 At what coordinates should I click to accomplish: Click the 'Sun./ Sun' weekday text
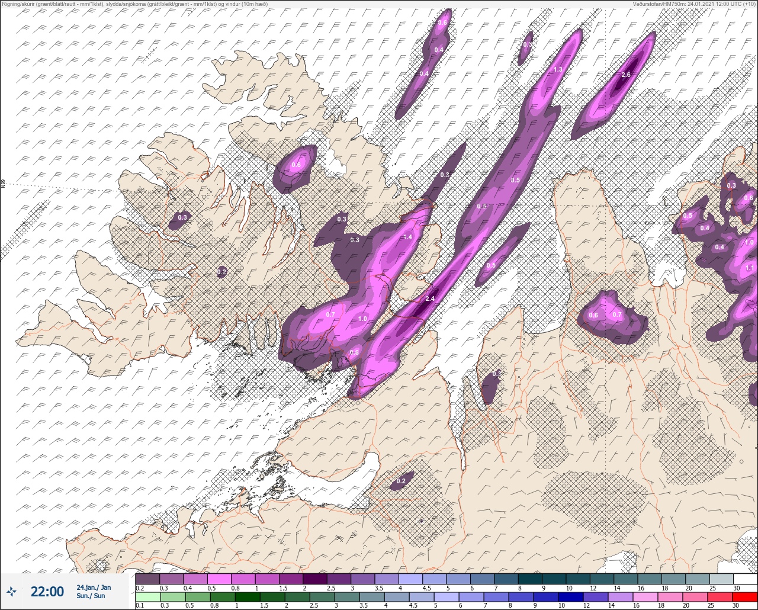tap(91, 596)
